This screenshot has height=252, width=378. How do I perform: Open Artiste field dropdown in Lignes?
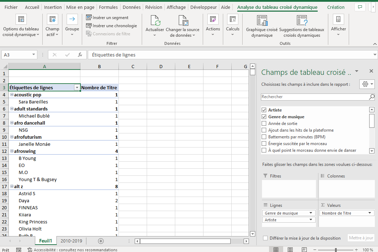(x=311, y=220)
